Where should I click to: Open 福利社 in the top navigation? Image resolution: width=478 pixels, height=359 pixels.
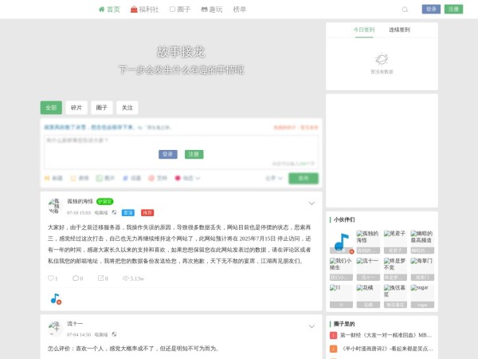pyautogui.click(x=144, y=10)
